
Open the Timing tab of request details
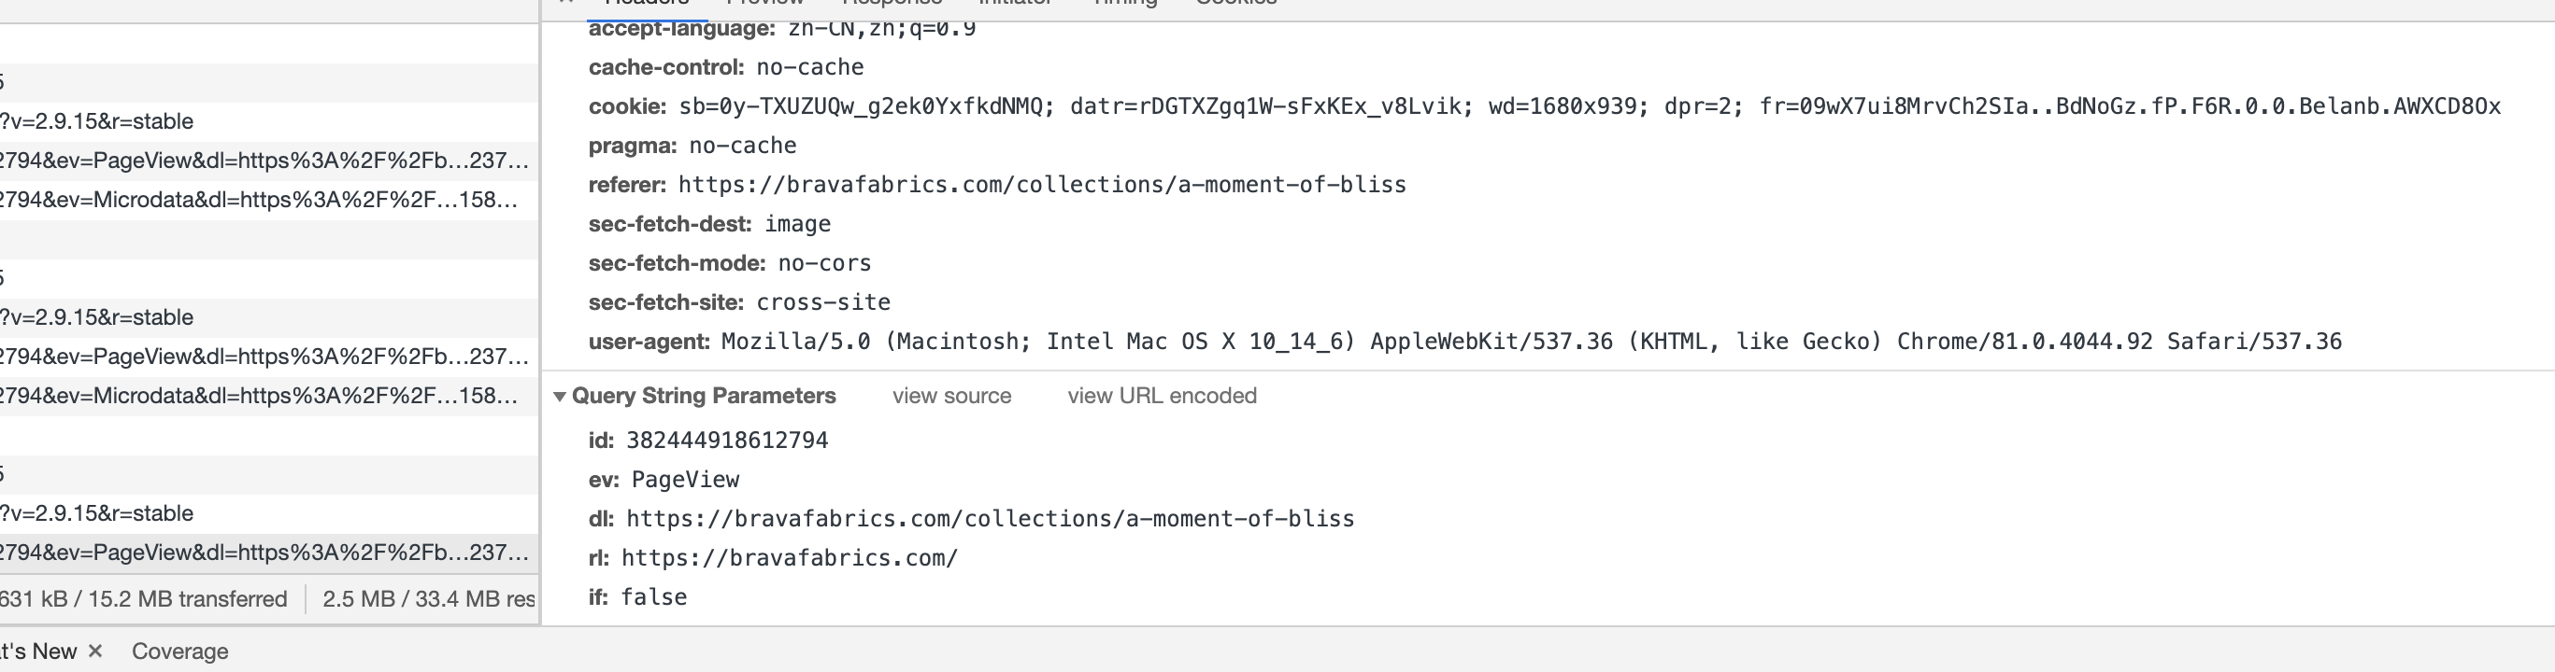coord(1125,3)
